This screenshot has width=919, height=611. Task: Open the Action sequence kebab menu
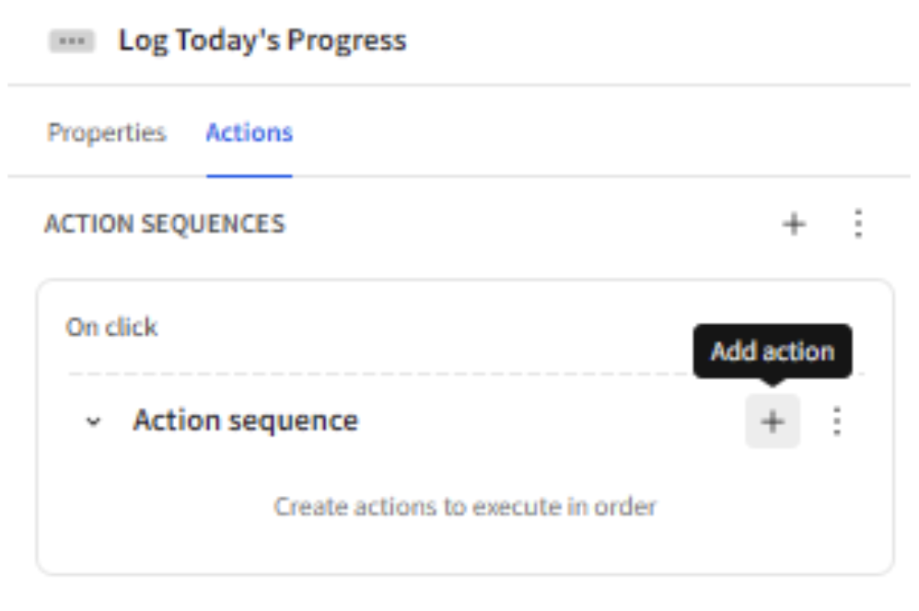837,421
